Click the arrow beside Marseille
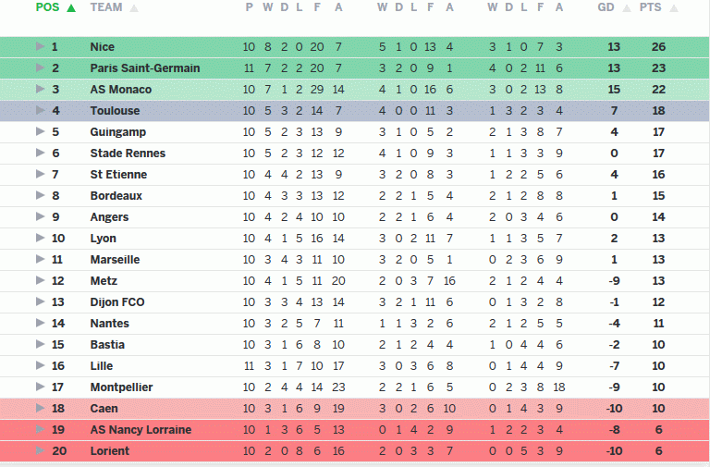 point(40,259)
